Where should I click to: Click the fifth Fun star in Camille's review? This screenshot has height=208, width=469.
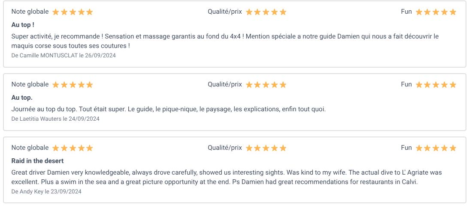tap(453, 12)
